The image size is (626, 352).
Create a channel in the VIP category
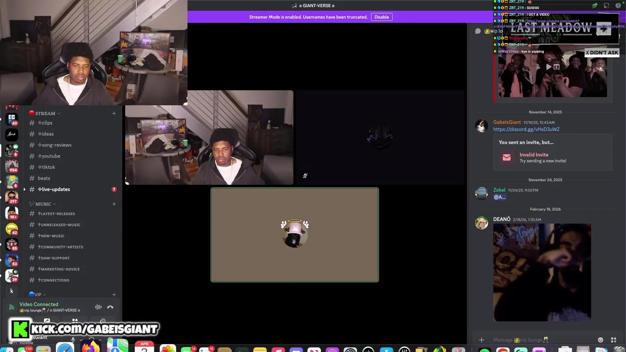[x=114, y=295]
